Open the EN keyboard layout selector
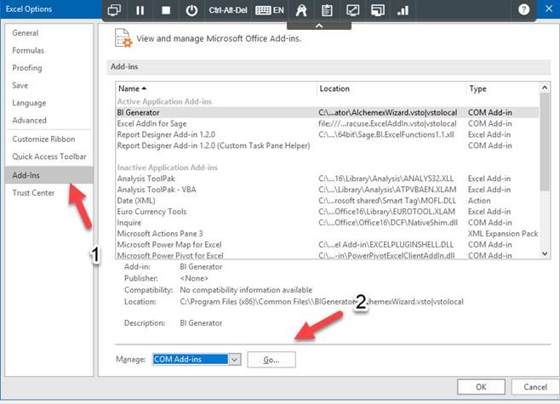The width and height of the screenshot is (560, 404). point(270,10)
